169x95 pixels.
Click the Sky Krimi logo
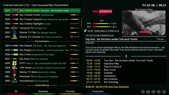click(15, 59)
